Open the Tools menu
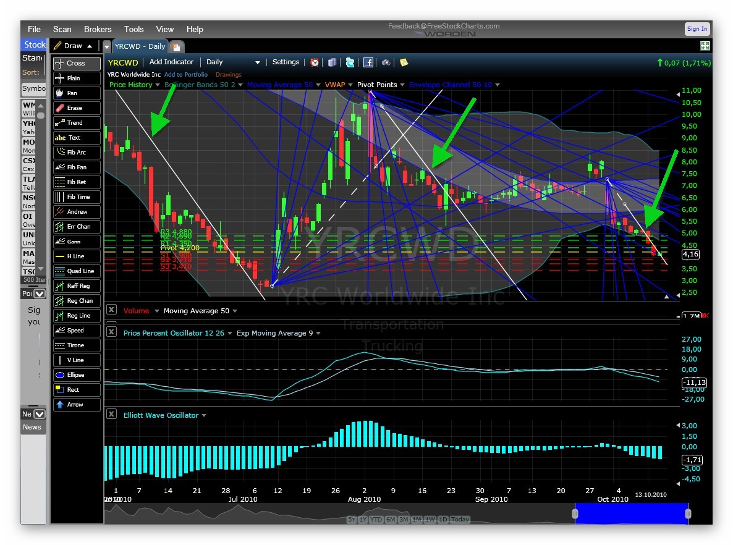Image resolution: width=733 pixels, height=545 pixels. 133,29
